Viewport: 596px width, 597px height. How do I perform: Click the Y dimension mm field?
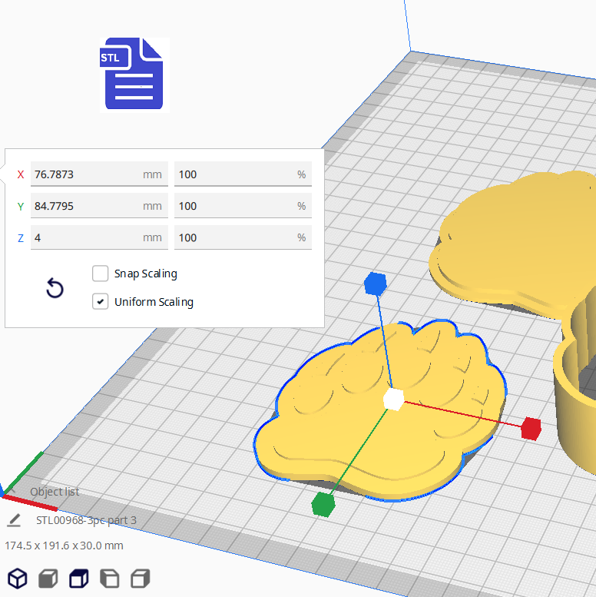[86, 206]
